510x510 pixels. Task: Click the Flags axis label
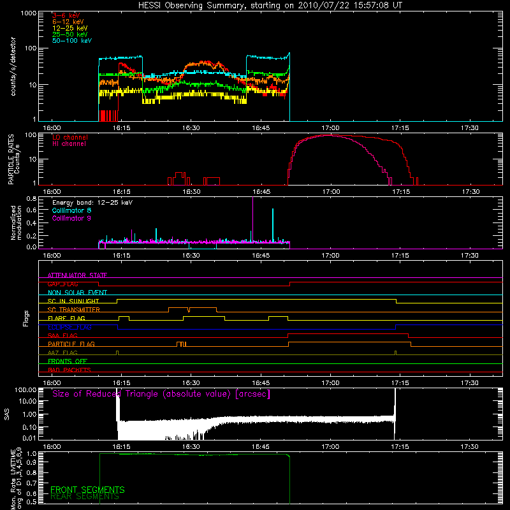tap(26, 318)
